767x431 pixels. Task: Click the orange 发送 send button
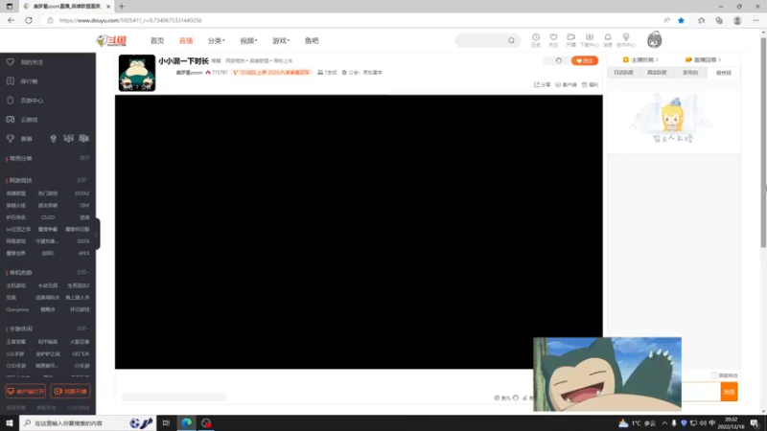coord(729,392)
